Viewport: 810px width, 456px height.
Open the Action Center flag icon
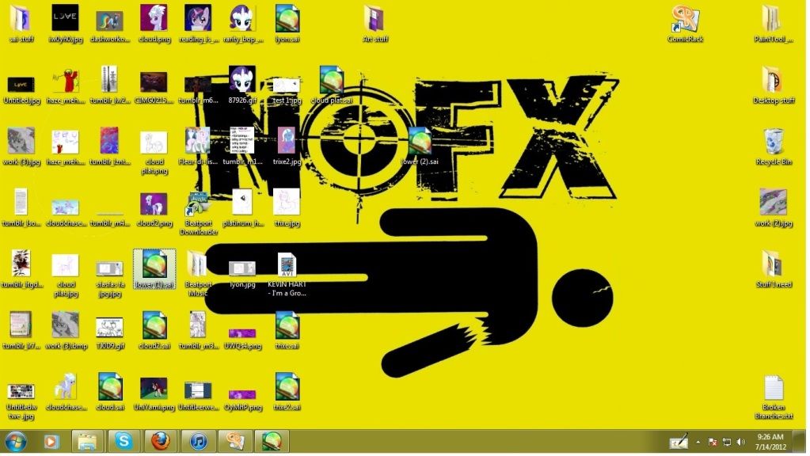pos(713,442)
